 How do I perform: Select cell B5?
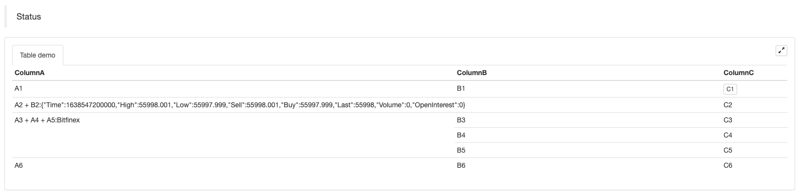(461, 150)
